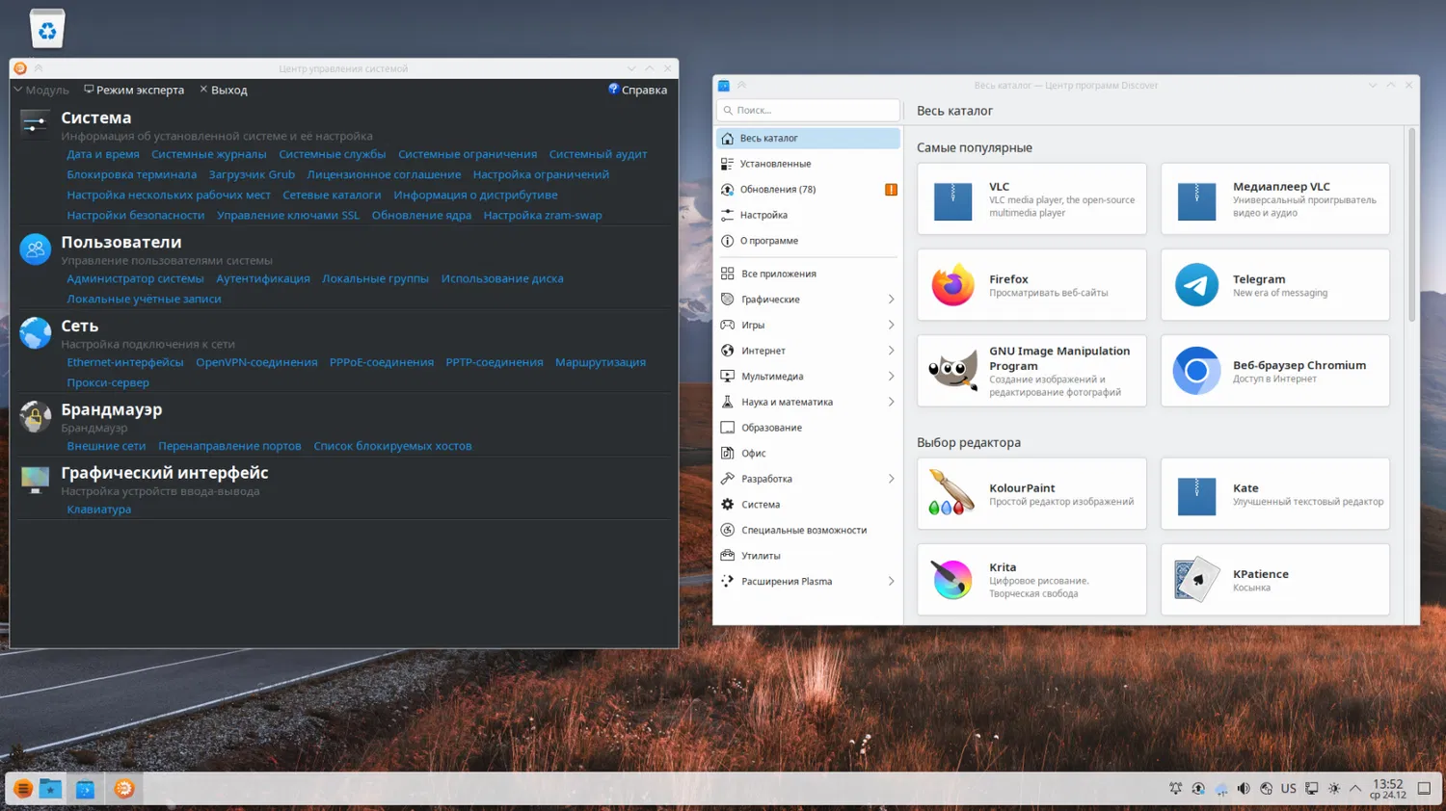Open the Модуль dropdown menu
Image resolution: width=1446 pixels, height=811 pixels.
[x=41, y=90]
